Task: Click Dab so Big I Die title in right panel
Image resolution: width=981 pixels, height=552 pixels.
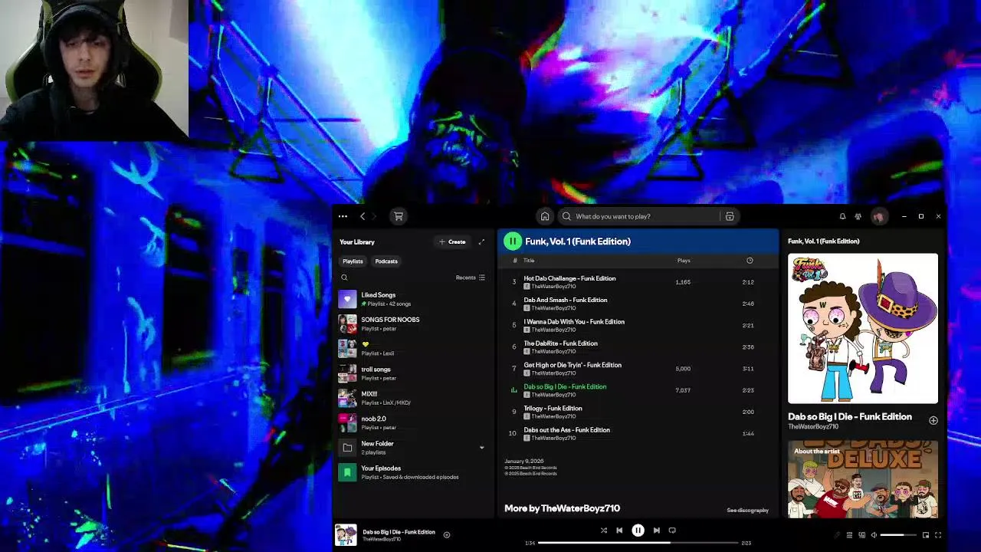Action: coord(850,416)
